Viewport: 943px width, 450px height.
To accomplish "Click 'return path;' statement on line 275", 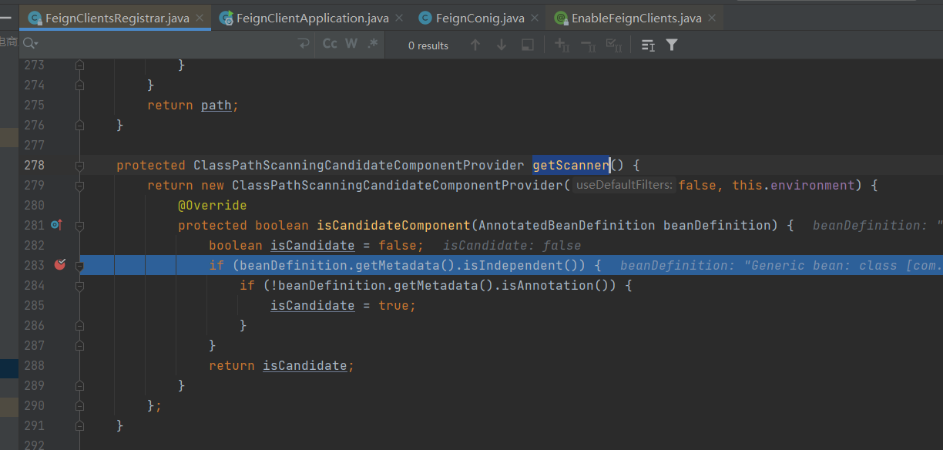I will tap(193, 105).
